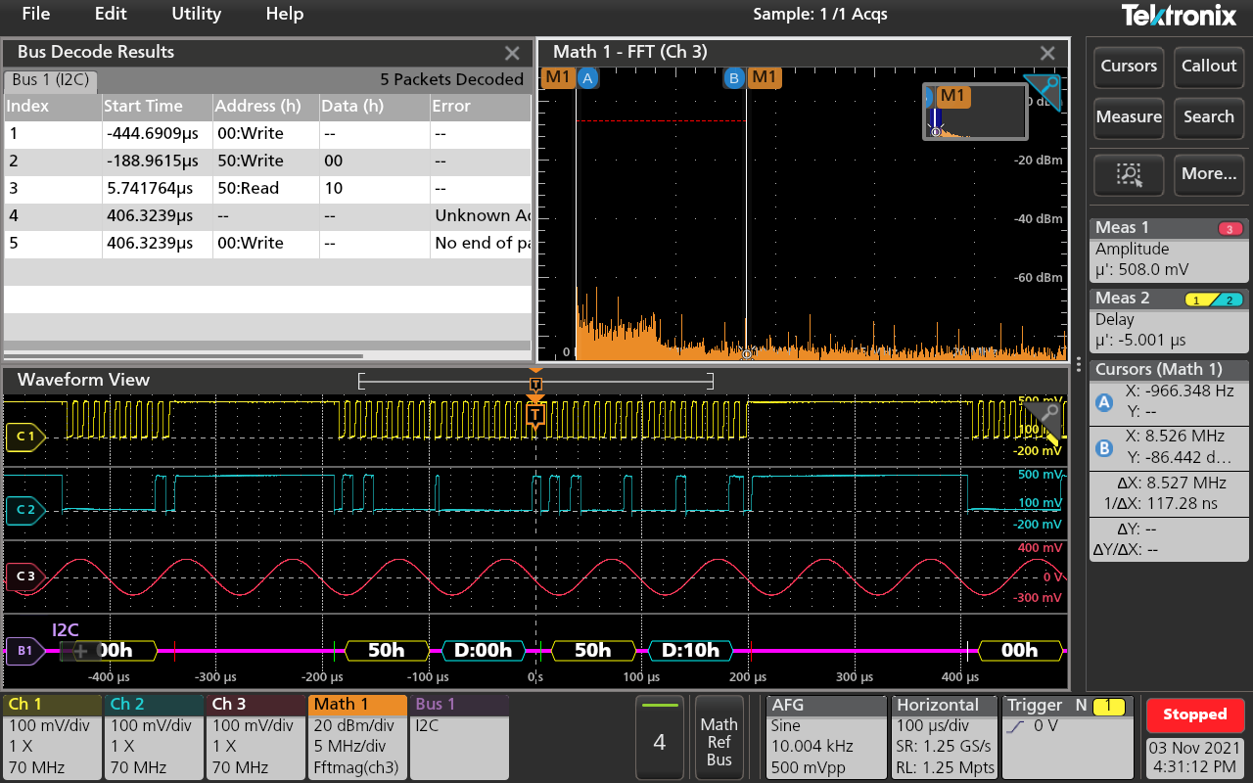The image size is (1253, 783).
Task: Expand the Trigger settings badge
Action: click(x=1070, y=735)
